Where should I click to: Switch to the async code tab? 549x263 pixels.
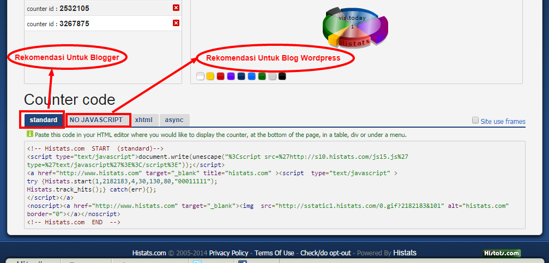click(174, 120)
